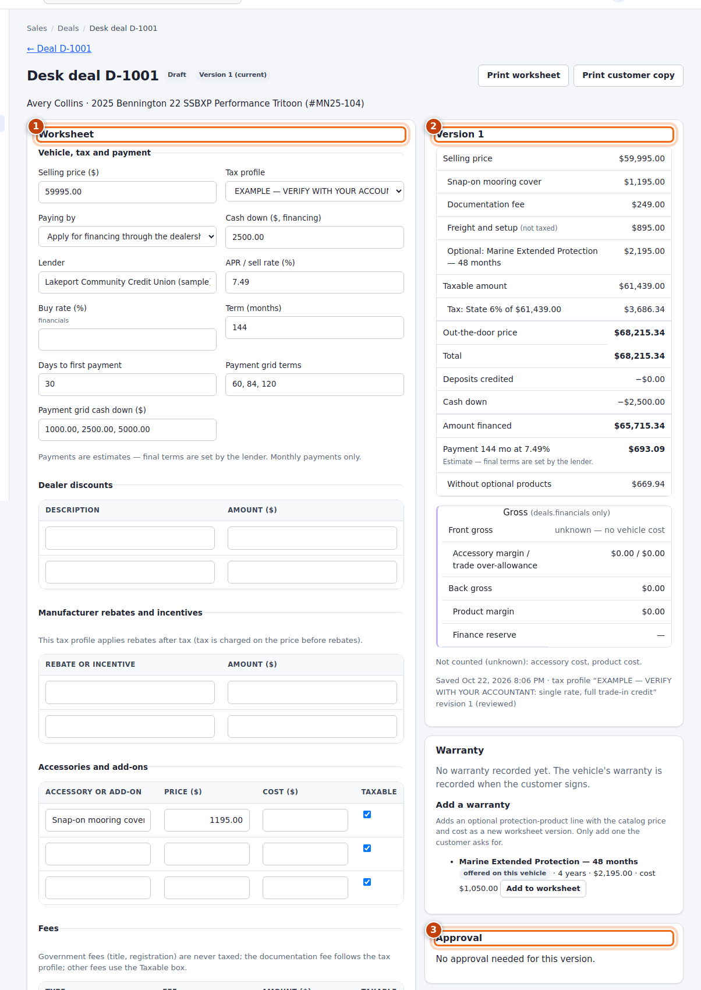Edit the Term (months) field
This screenshot has width=701, height=990.
click(x=314, y=328)
